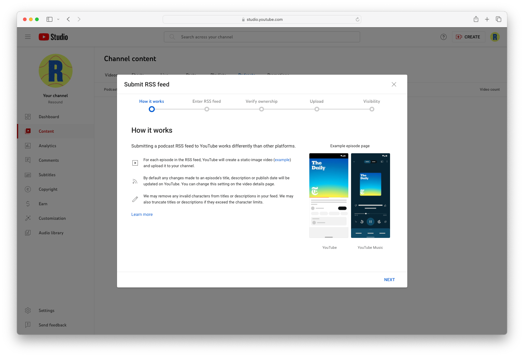
Task: Select the 'Visibility' step label
Action: tap(372, 101)
